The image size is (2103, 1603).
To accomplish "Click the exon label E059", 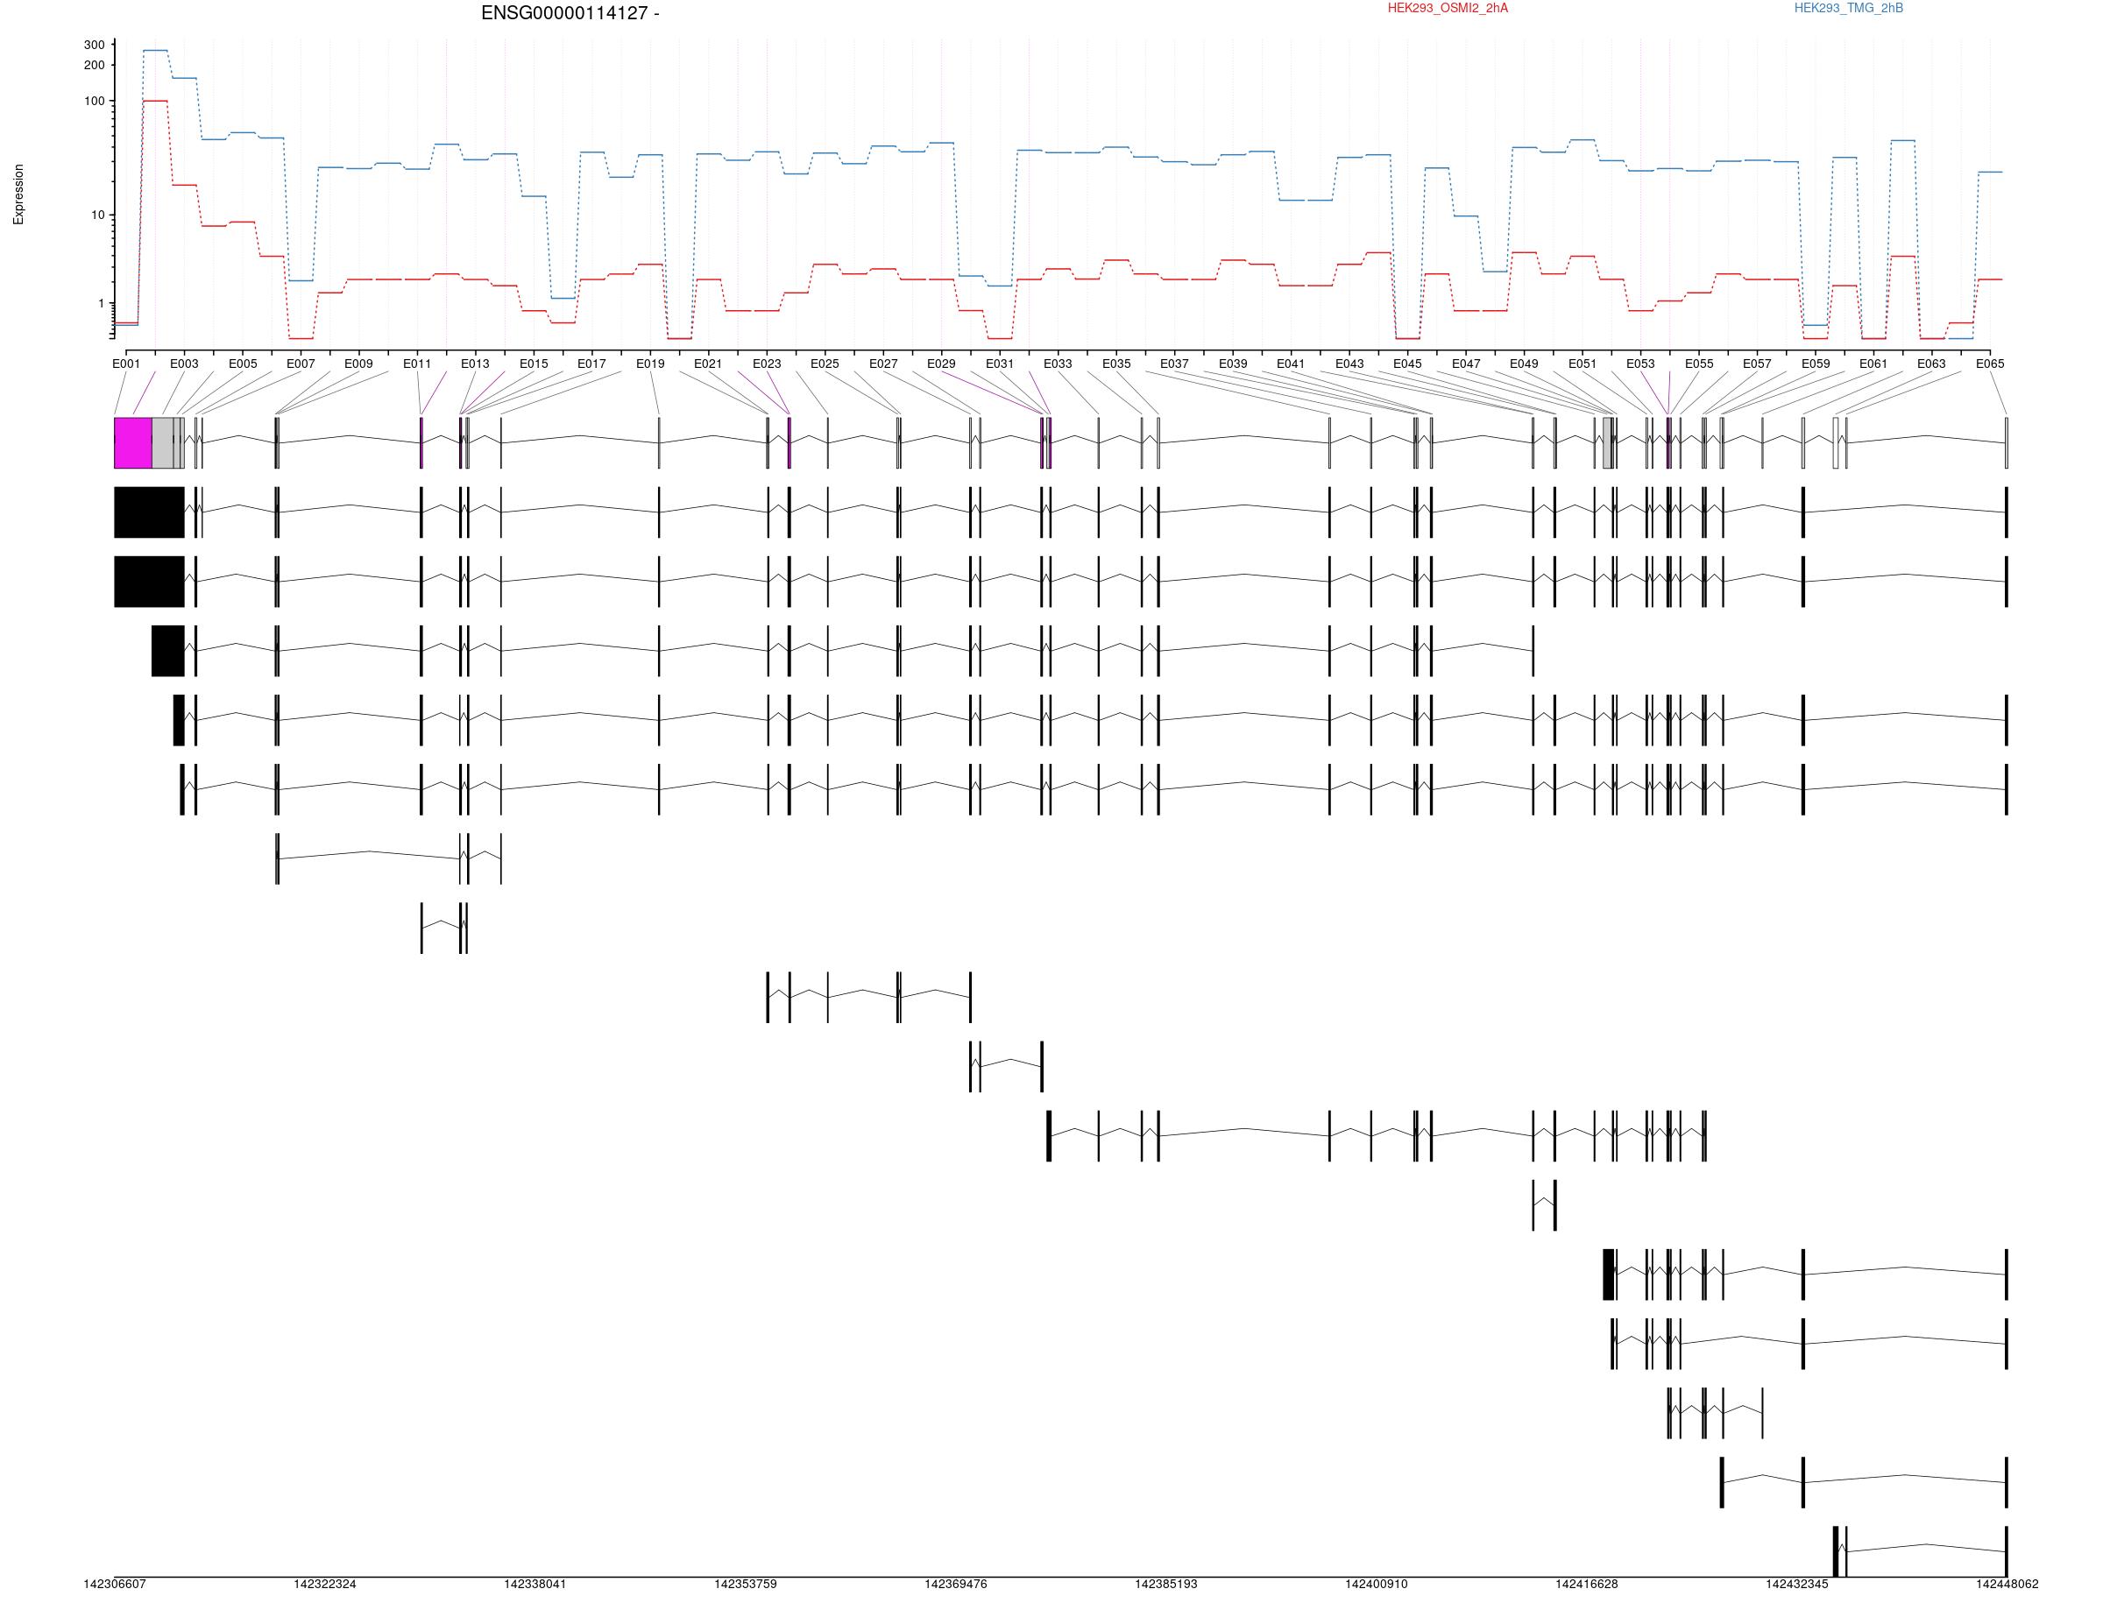I will [x=1816, y=364].
